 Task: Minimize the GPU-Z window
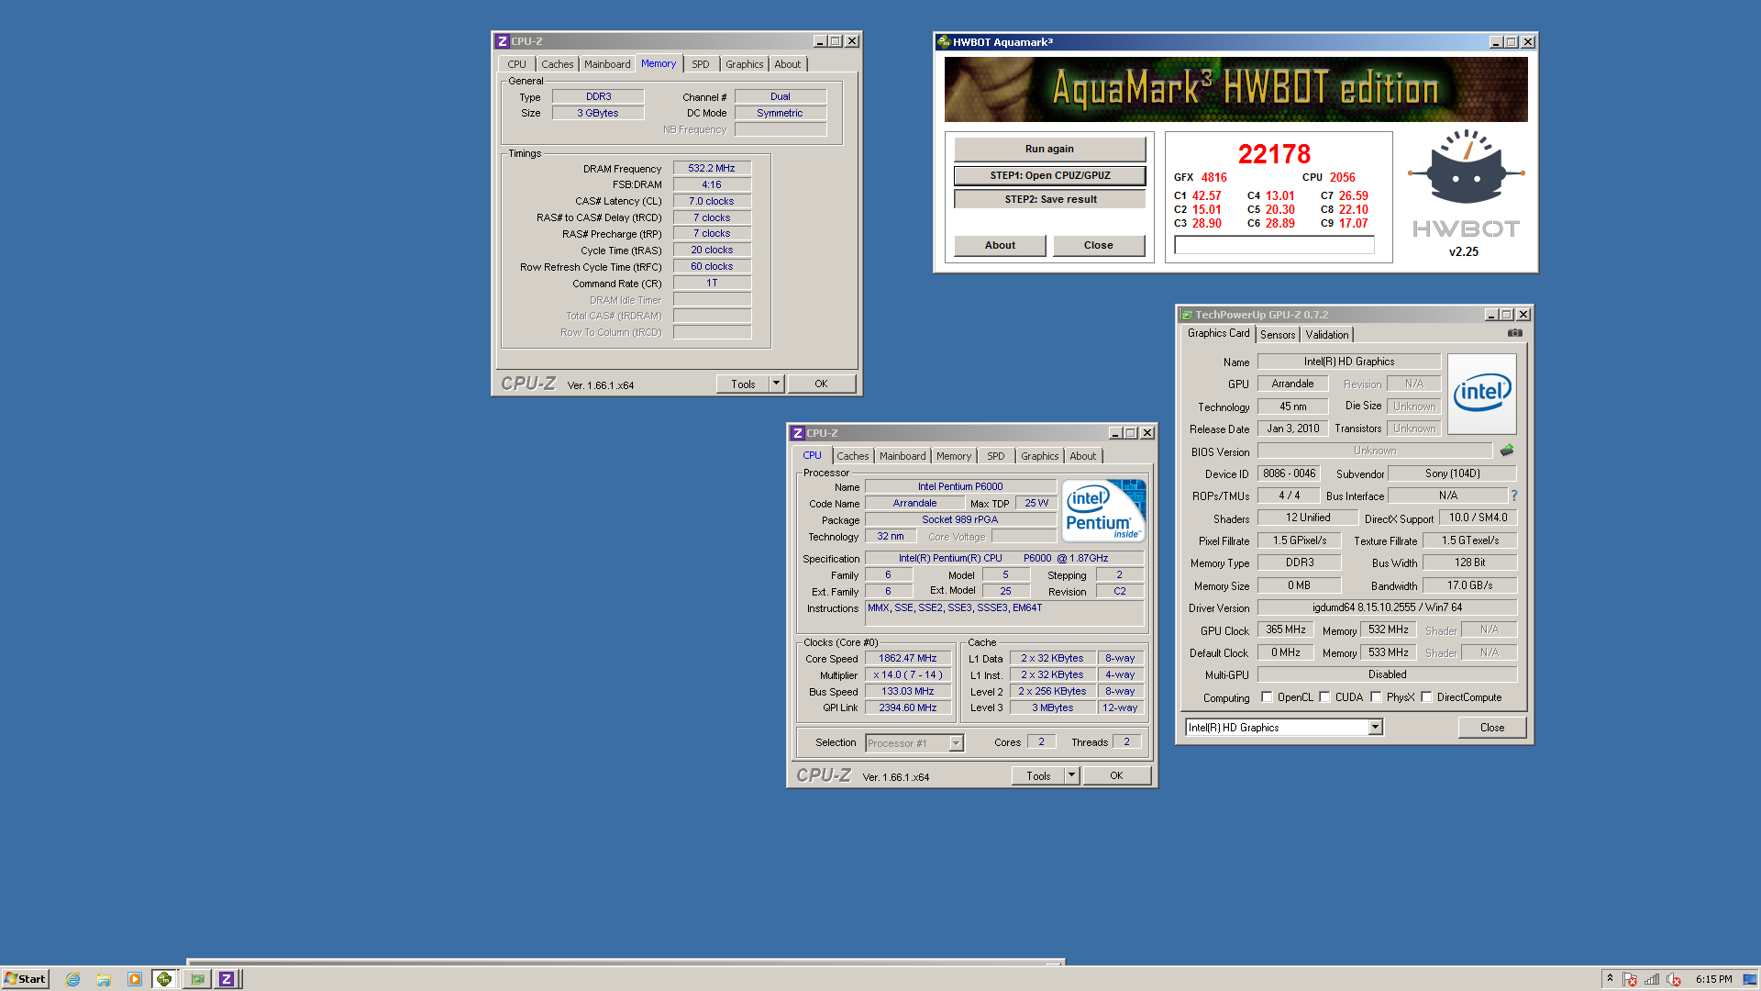[x=1491, y=315]
